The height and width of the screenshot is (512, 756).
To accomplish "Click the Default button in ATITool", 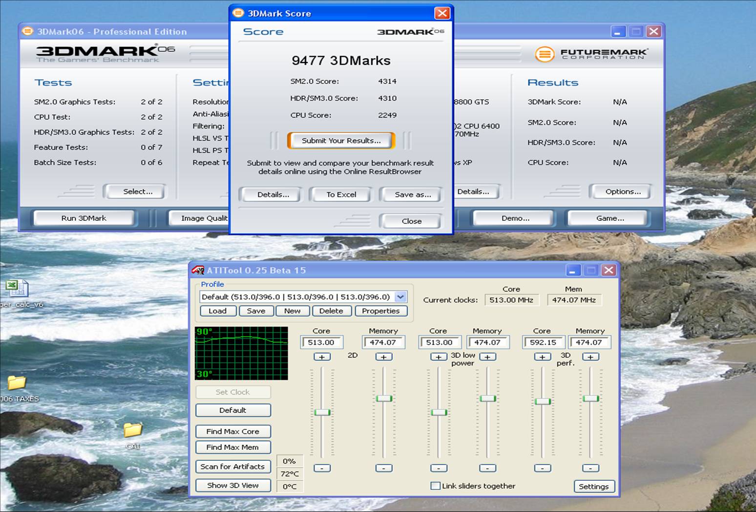I will pyautogui.click(x=233, y=410).
